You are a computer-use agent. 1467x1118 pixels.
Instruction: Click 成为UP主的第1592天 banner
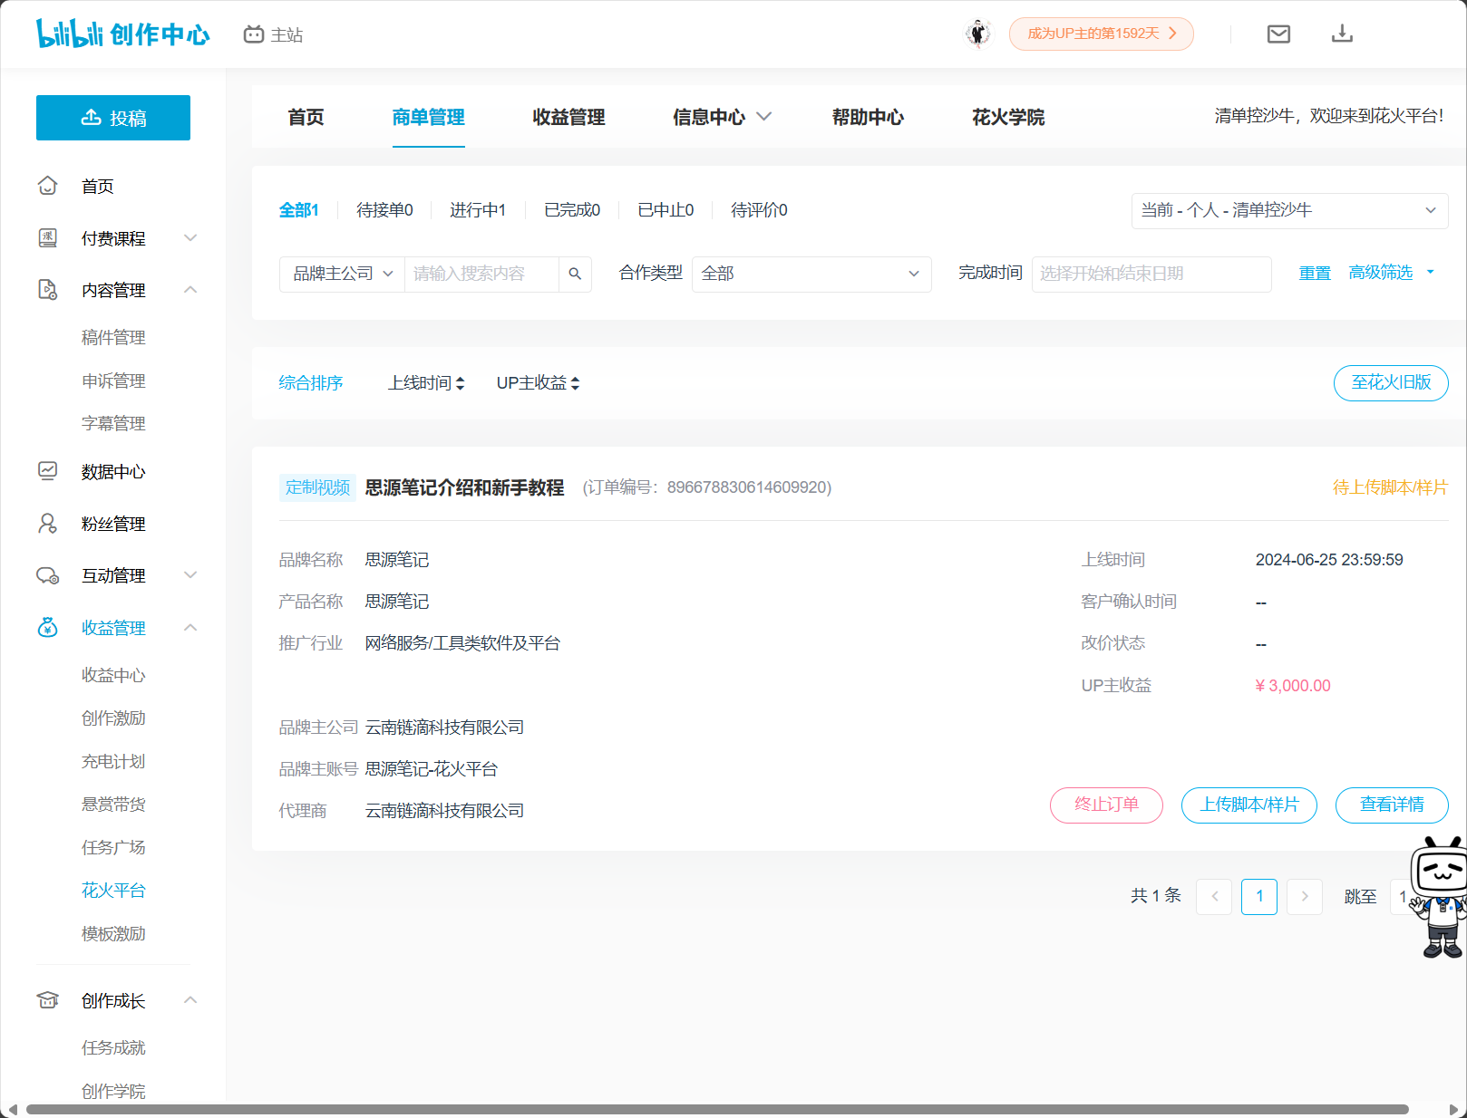1102,34
